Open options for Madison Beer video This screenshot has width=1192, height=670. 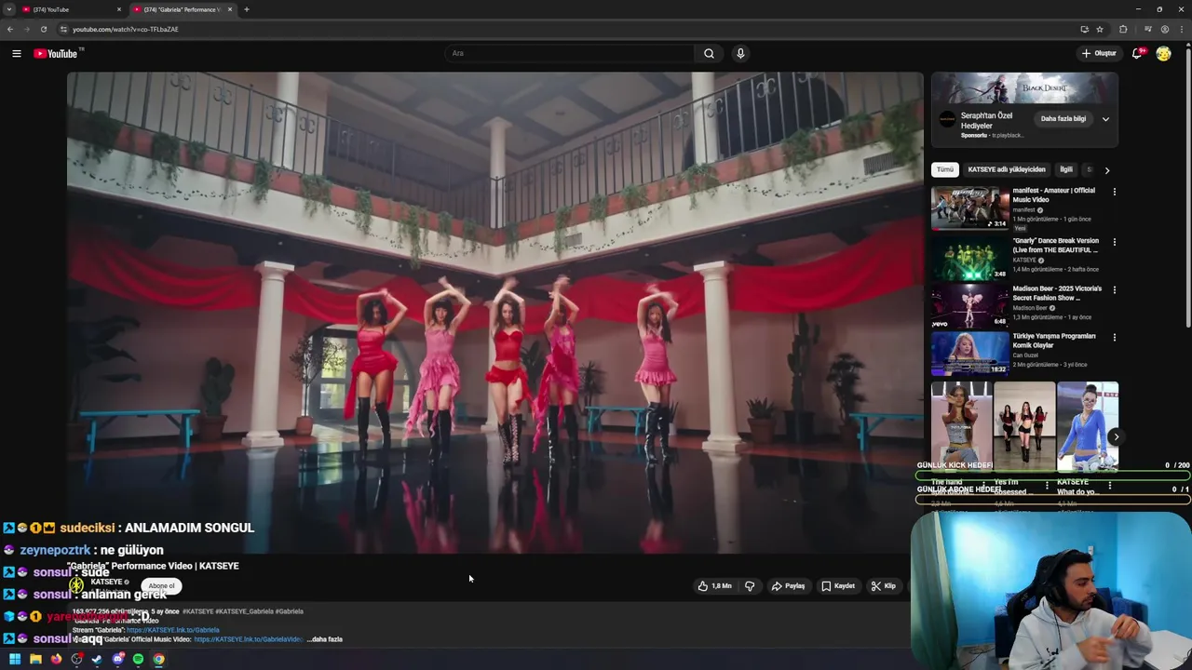[1114, 289]
